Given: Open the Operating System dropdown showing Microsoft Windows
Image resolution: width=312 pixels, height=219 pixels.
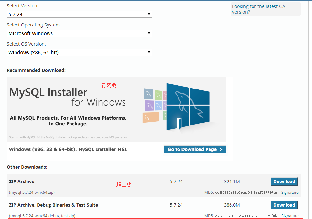Looking at the screenshot, I should click(x=80, y=33).
